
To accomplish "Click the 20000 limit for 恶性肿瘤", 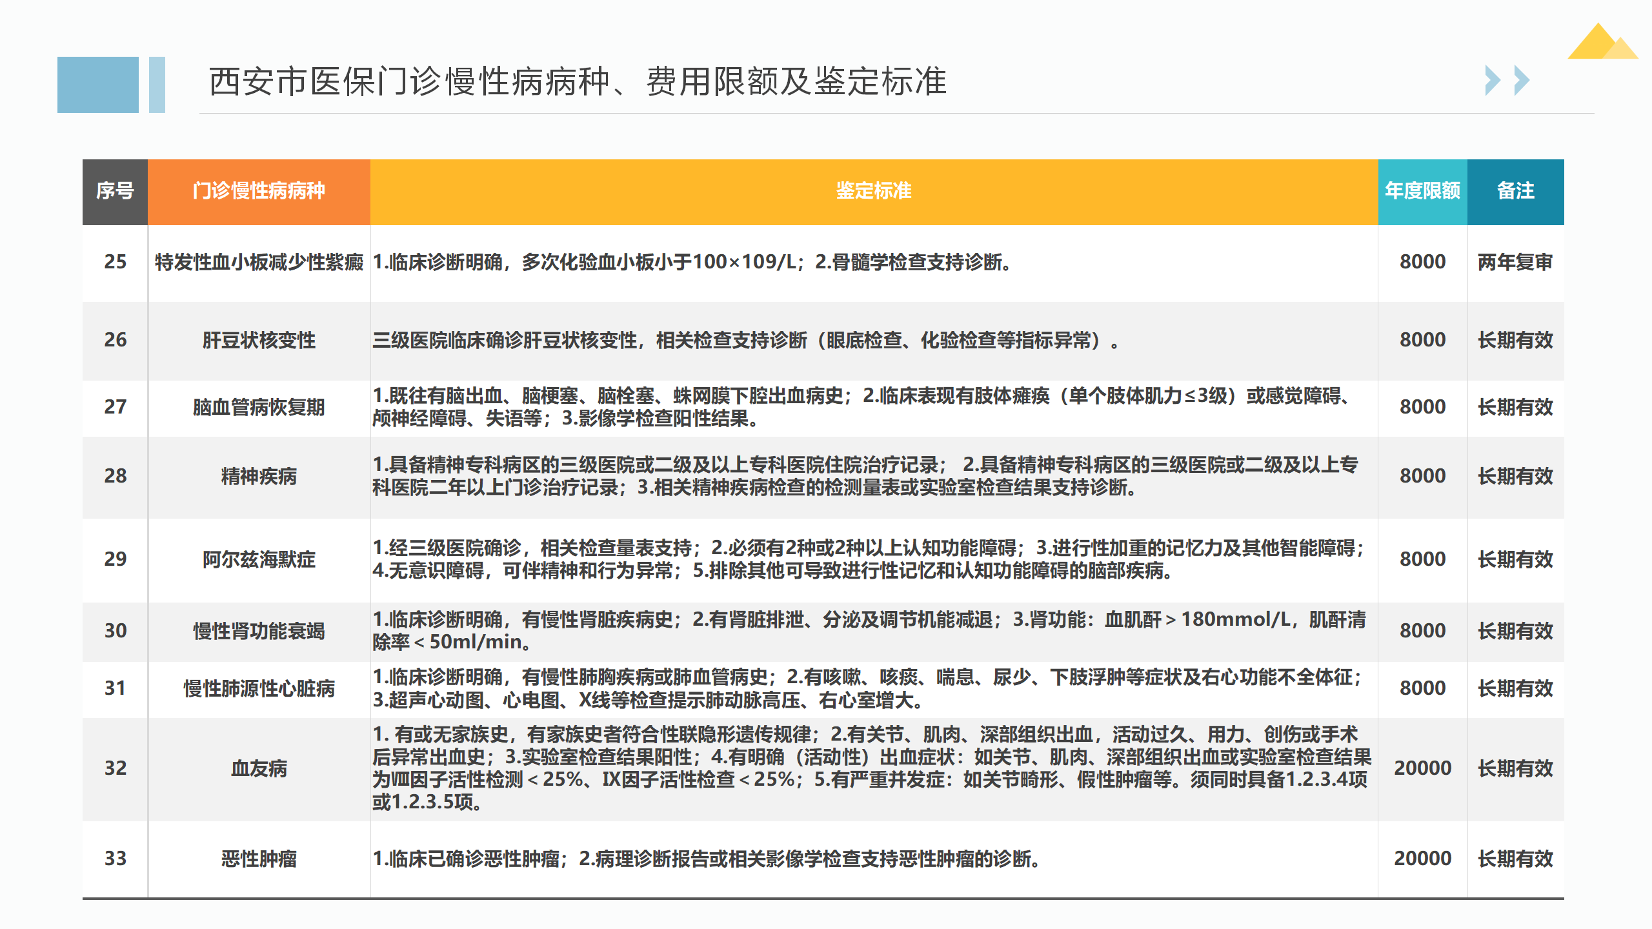I will click(x=1422, y=859).
